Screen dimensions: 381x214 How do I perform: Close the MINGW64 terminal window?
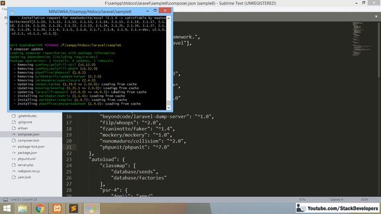click(x=165, y=11)
